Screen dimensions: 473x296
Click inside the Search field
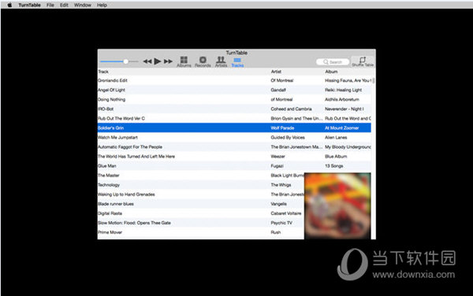pyautogui.click(x=333, y=62)
